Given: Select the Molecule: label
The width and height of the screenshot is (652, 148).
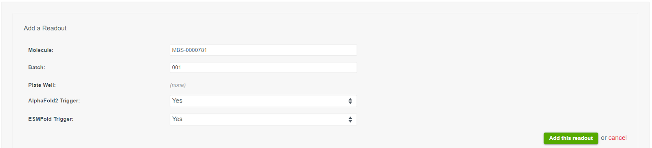Looking at the screenshot, I should [41, 50].
